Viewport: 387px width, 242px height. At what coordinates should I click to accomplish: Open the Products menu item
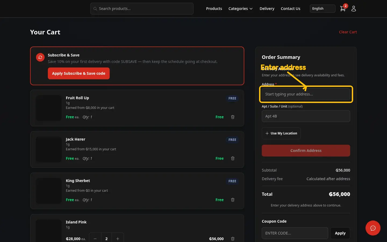[x=214, y=9]
